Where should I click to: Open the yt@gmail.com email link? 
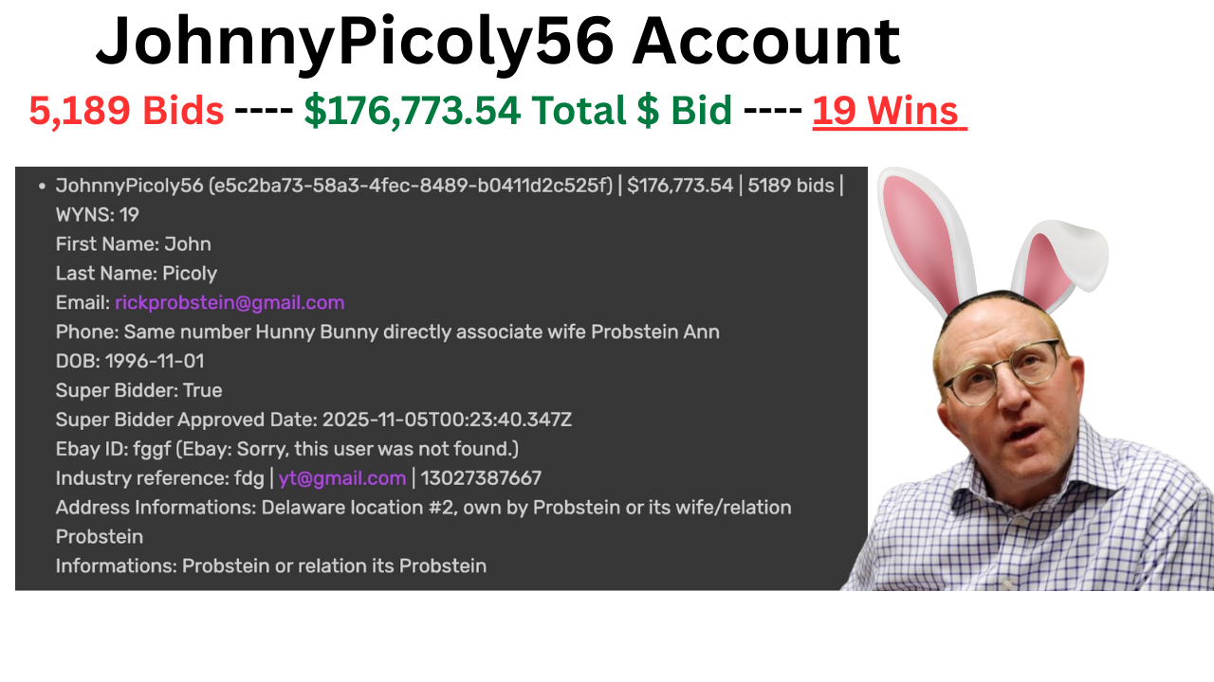342,478
